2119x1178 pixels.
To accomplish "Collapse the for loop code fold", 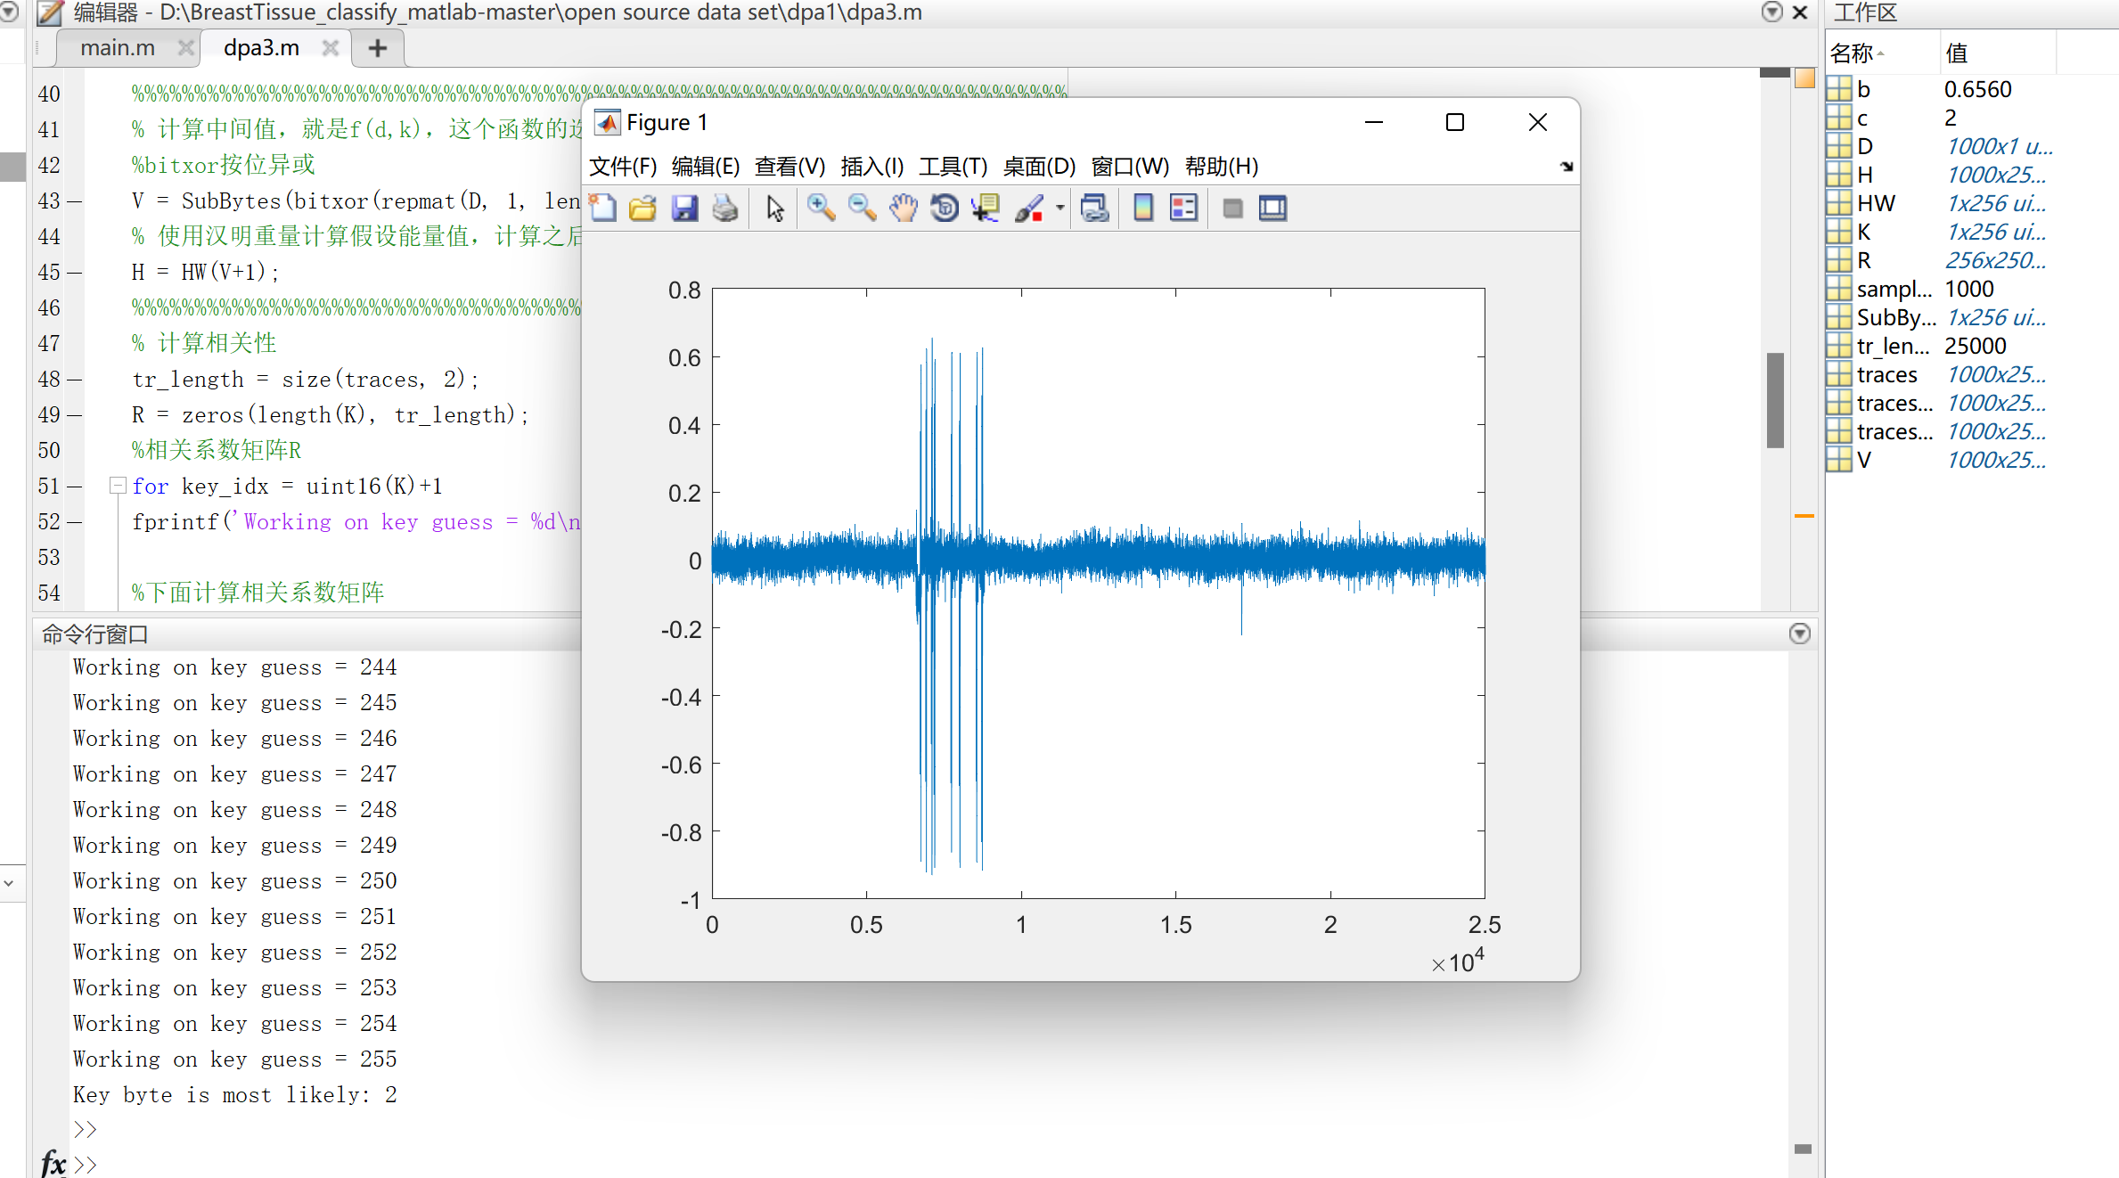I will [117, 486].
